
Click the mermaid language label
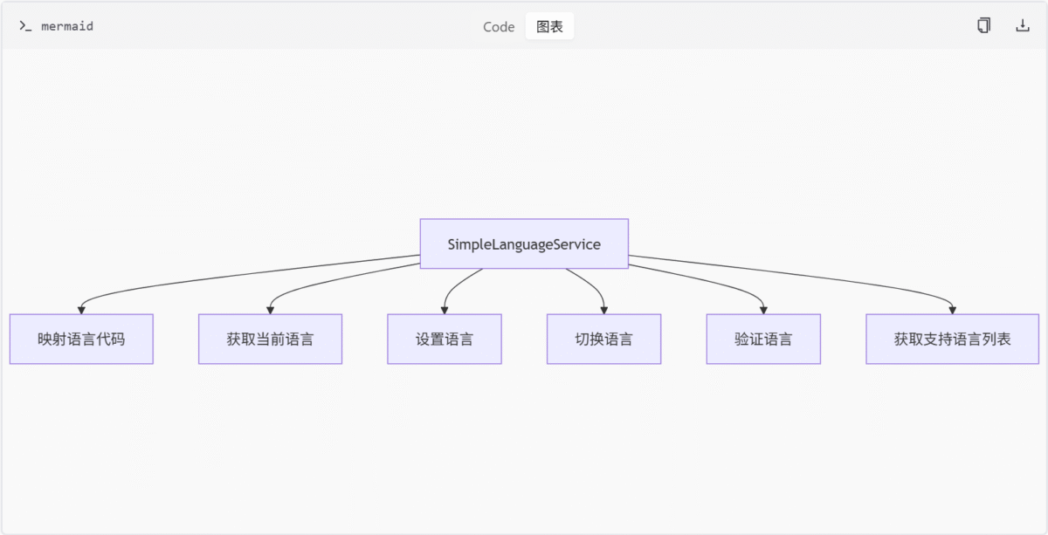pyautogui.click(x=67, y=26)
